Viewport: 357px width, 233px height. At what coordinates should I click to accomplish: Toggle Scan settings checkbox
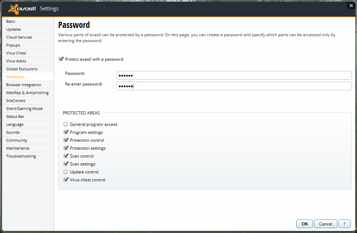click(66, 164)
